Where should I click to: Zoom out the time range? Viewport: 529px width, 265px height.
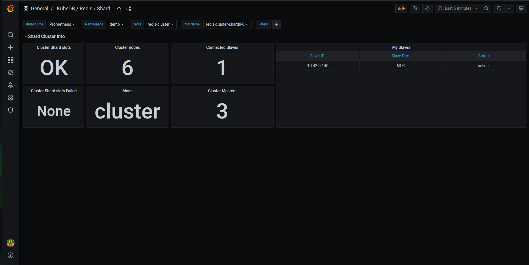click(486, 8)
